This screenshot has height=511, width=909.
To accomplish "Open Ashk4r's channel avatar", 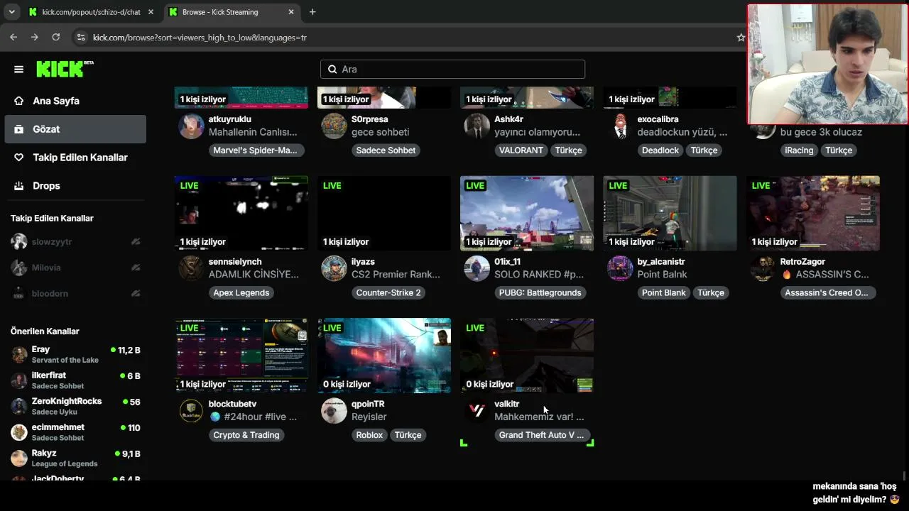I will click(x=477, y=126).
